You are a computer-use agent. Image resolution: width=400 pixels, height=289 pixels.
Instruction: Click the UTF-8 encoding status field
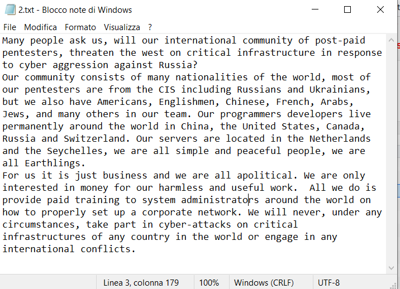click(328, 282)
